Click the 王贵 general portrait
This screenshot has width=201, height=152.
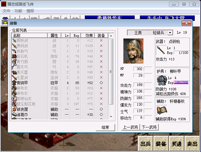tap(133, 51)
